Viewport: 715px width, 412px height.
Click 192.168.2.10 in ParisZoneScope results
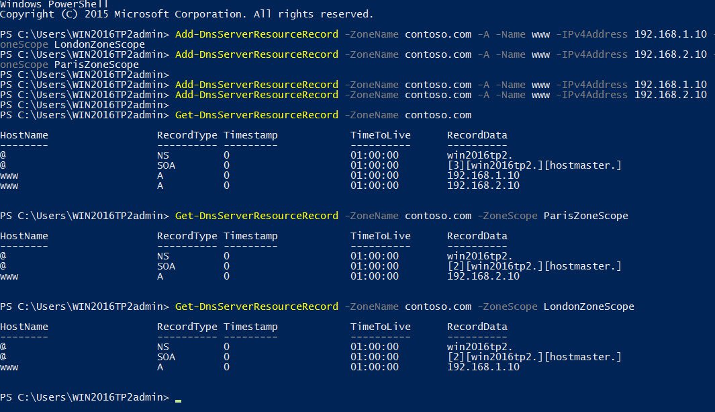click(x=483, y=276)
